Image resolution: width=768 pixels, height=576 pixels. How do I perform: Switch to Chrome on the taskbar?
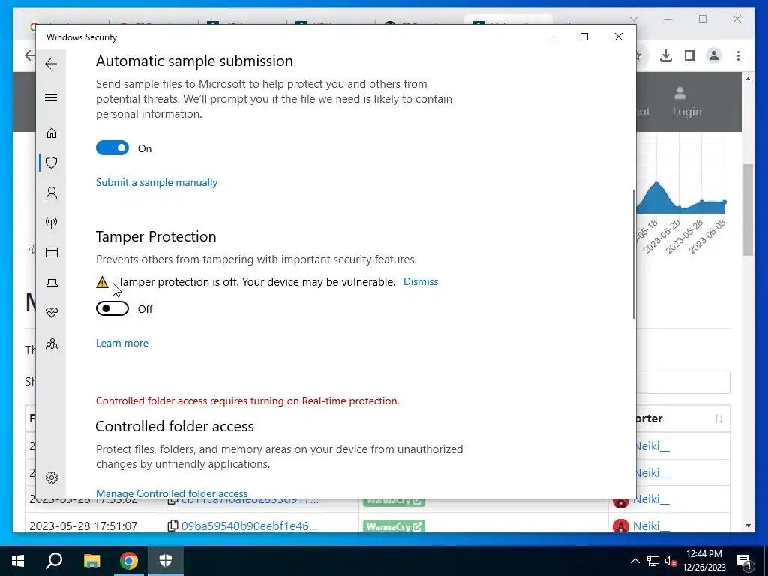[129, 561]
